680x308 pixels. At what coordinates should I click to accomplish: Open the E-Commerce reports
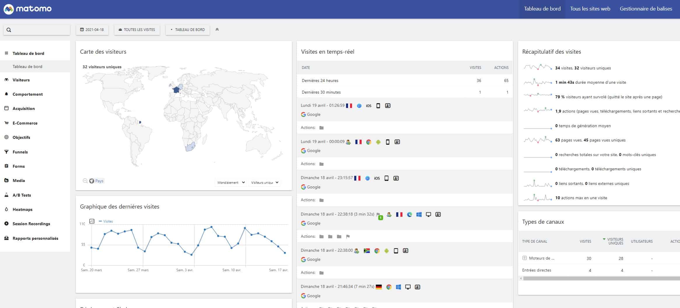[x=25, y=123]
